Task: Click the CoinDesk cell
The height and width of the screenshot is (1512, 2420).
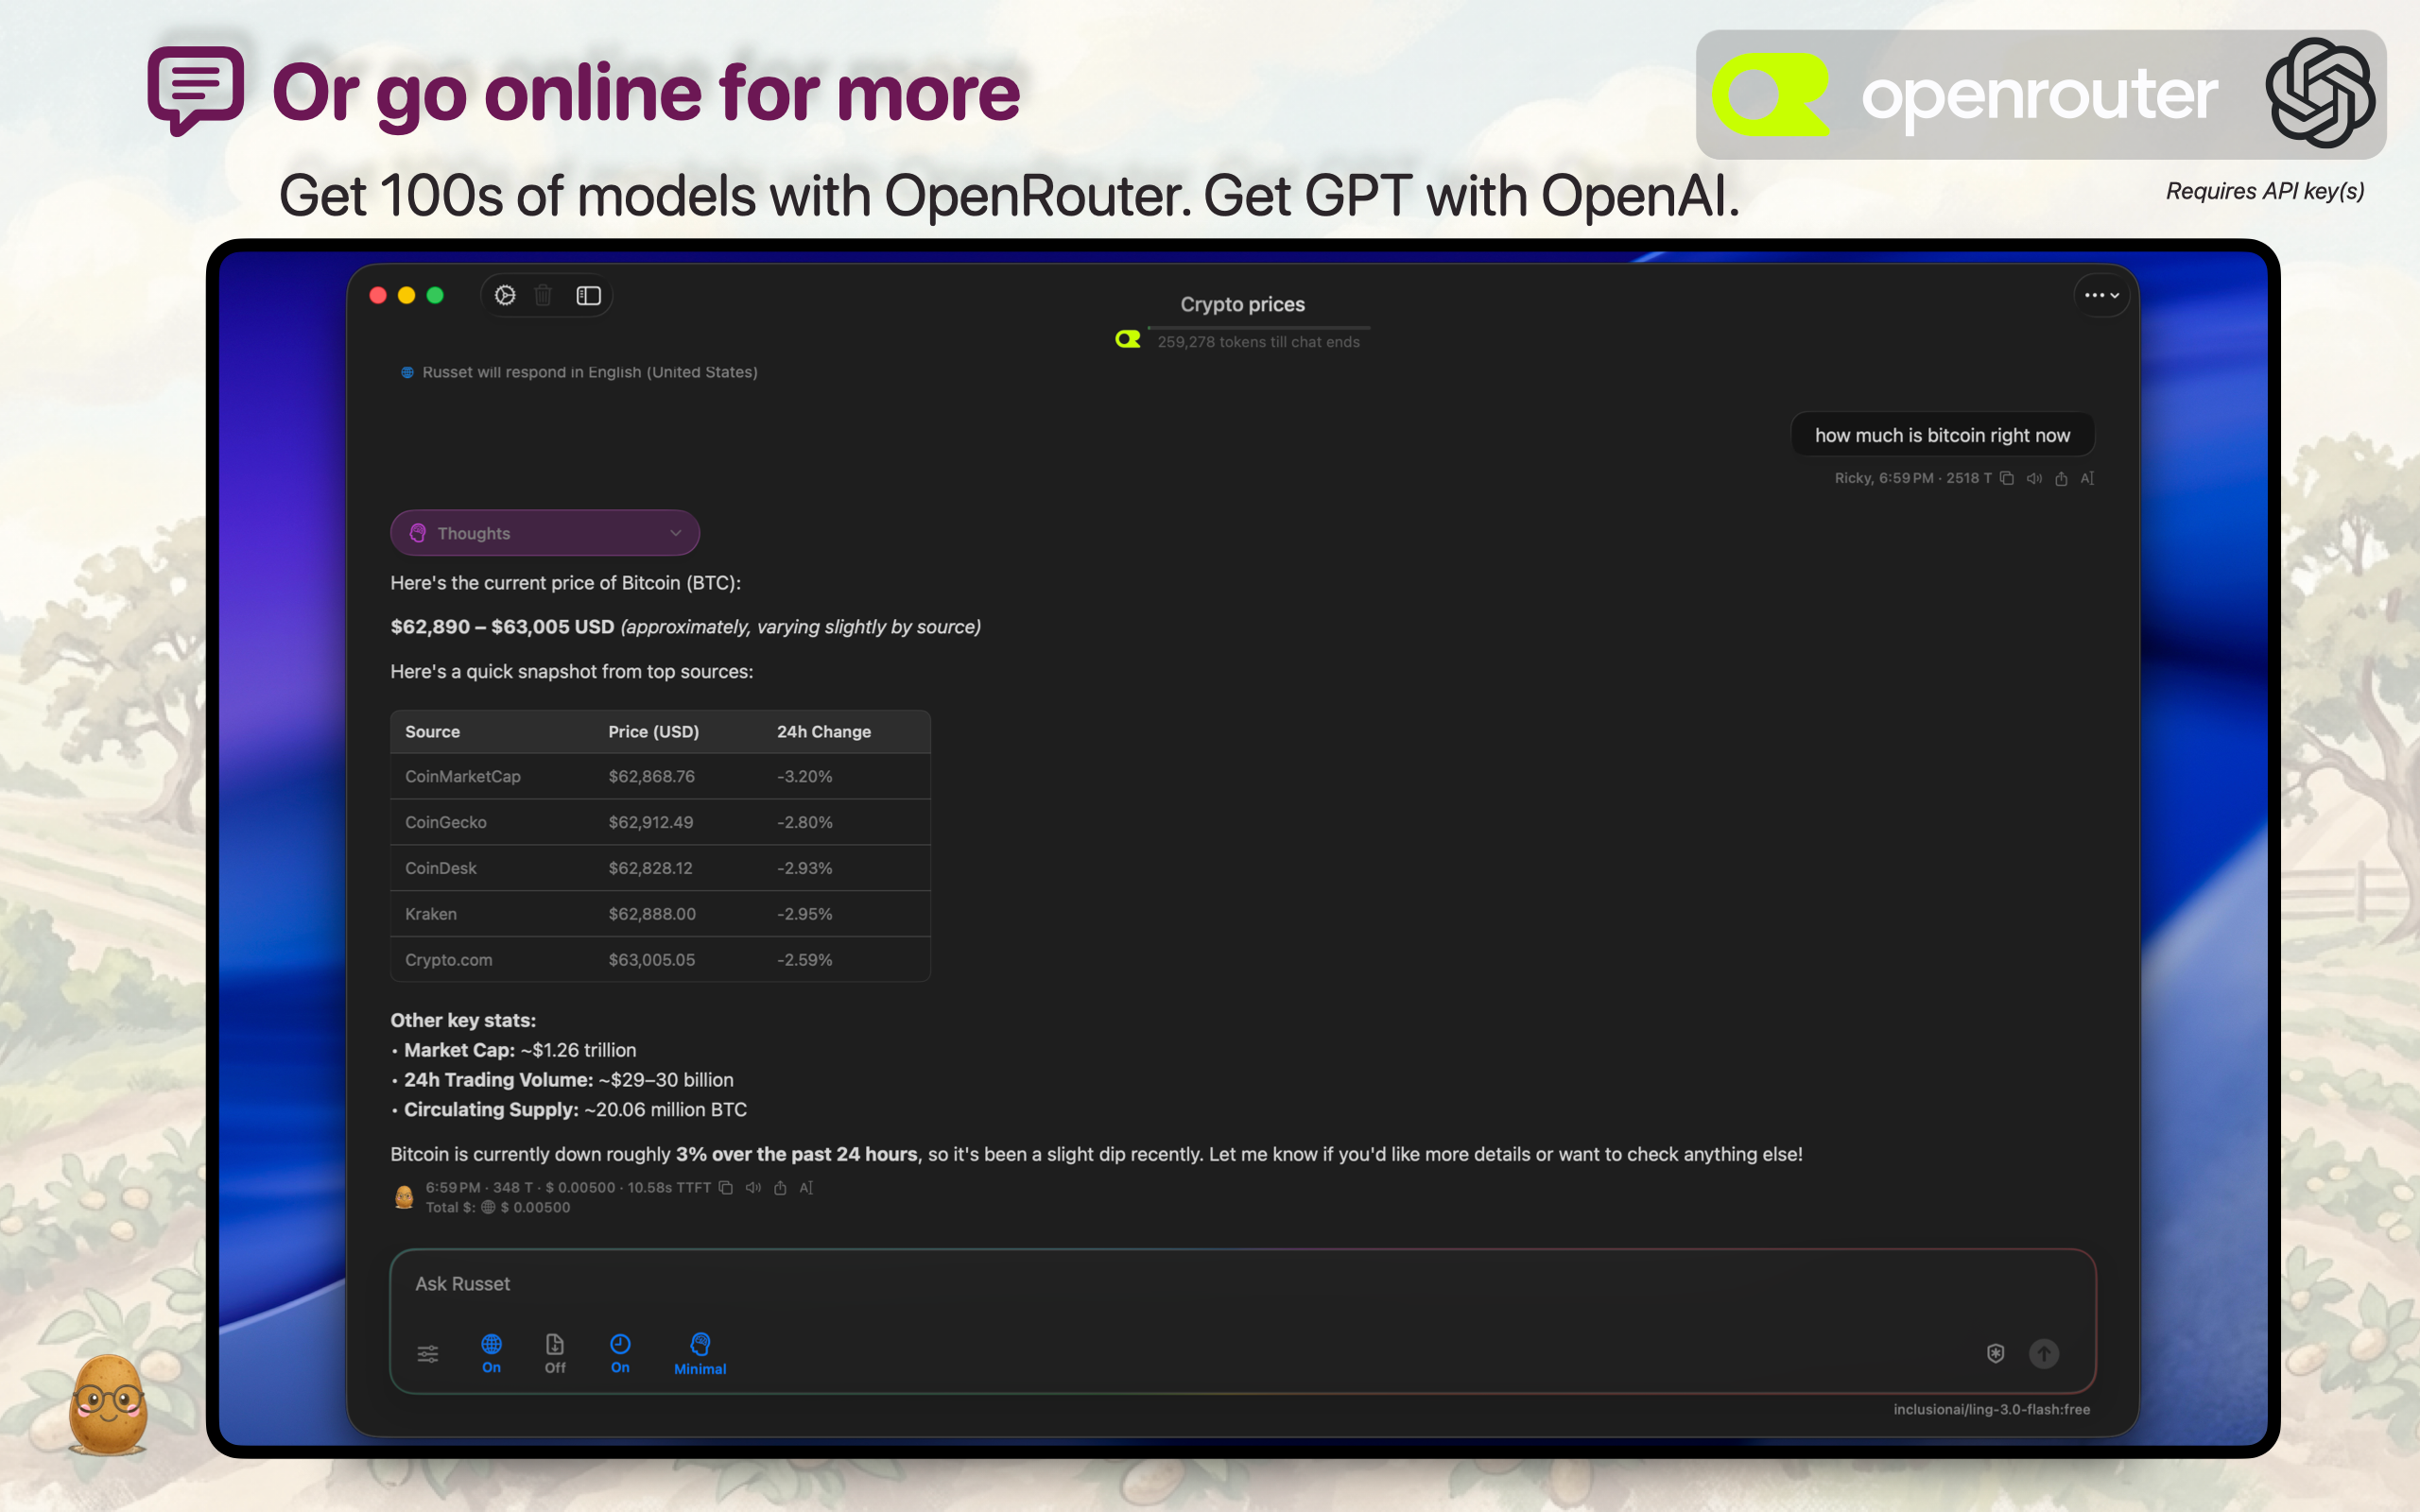Action: 441,868
